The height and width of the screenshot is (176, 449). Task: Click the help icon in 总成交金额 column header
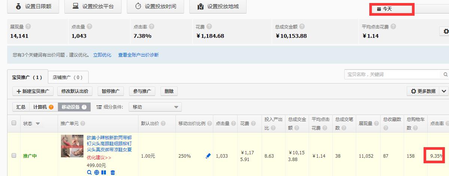297,128
